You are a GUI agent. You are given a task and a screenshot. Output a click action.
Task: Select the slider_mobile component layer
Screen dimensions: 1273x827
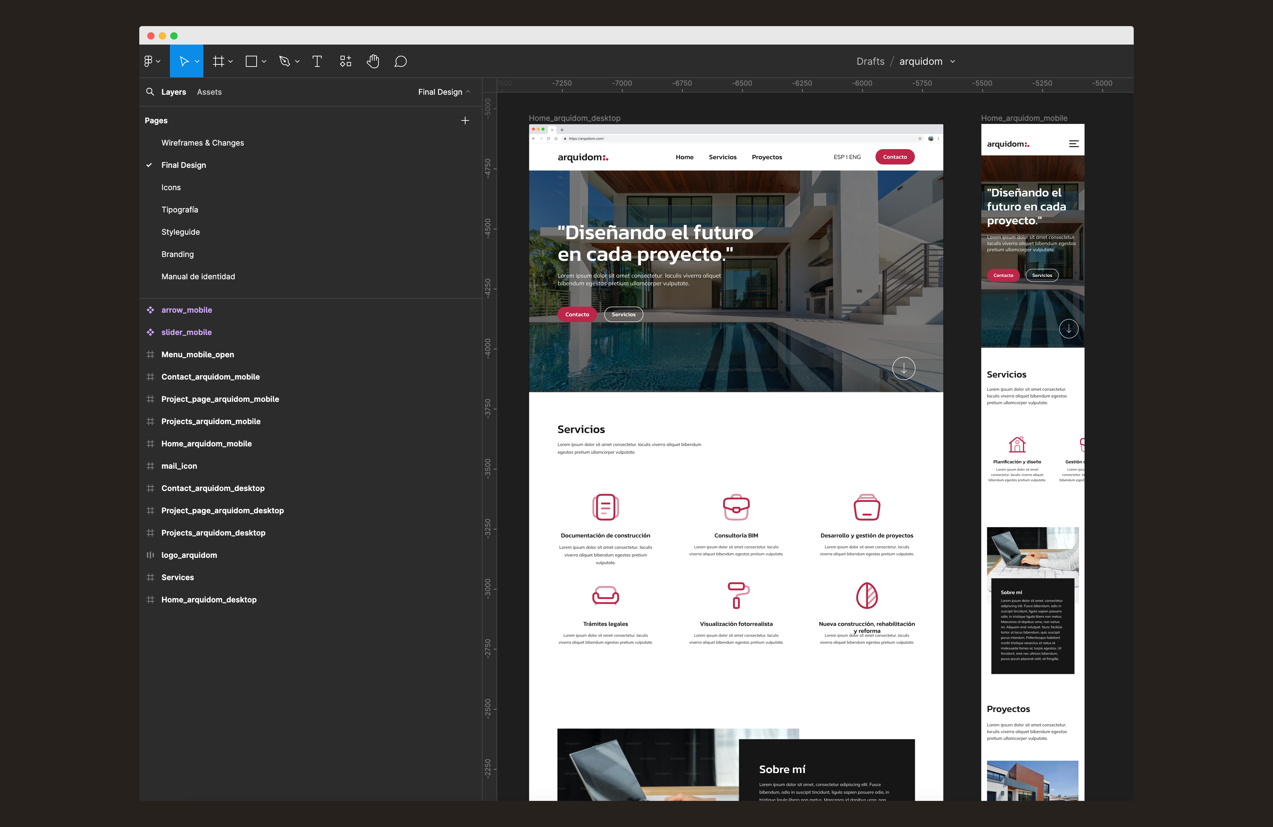click(186, 332)
